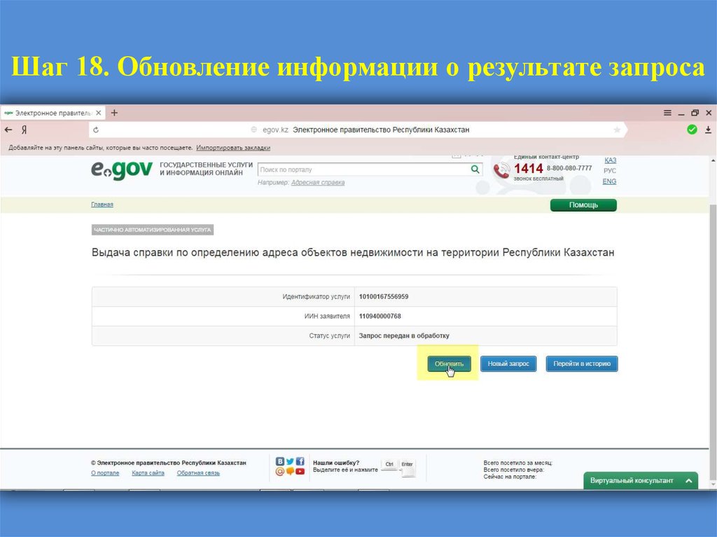Screen dimensions: 717x537
Task: Click inside the Поиск по порталу field
Action: click(x=357, y=169)
